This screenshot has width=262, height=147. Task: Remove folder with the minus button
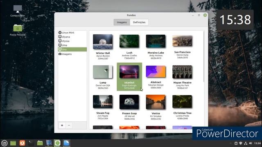click(x=69, y=125)
